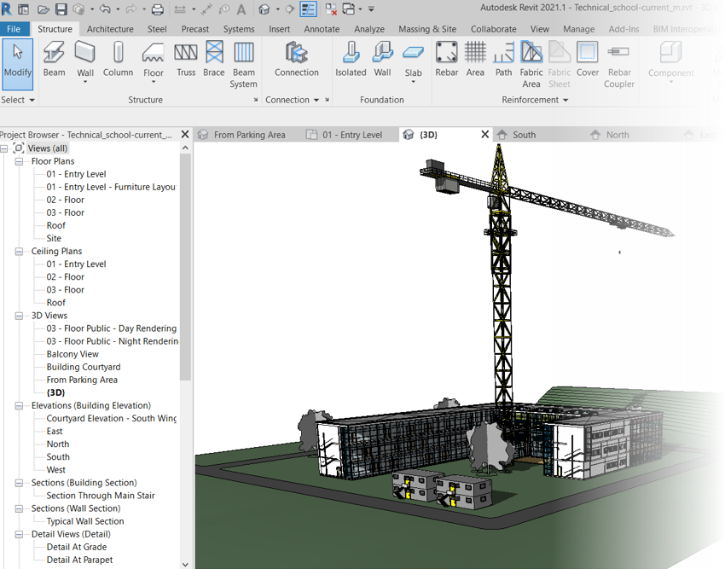Image resolution: width=725 pixels, height=569 pixels.
Task: Choose the Truss tool
Action: coord(186,61)
